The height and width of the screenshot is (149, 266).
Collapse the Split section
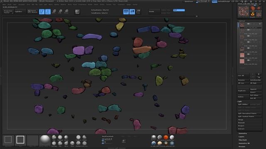tap(240, 101)
